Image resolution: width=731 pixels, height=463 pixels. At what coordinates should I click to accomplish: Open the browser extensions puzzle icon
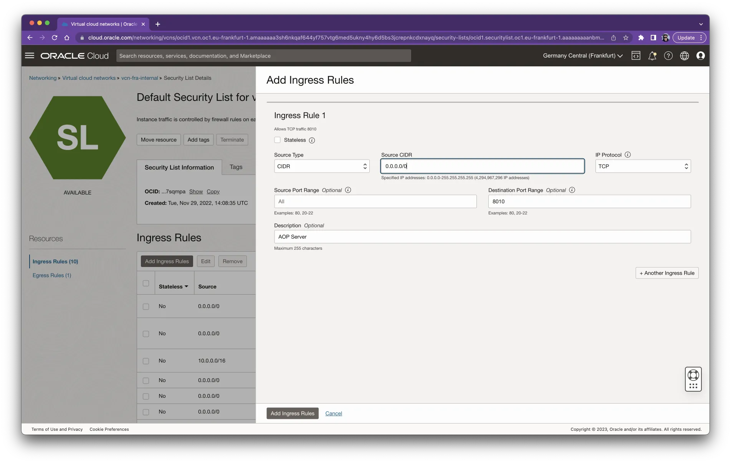pyautogui.click(x=641, y=38)
